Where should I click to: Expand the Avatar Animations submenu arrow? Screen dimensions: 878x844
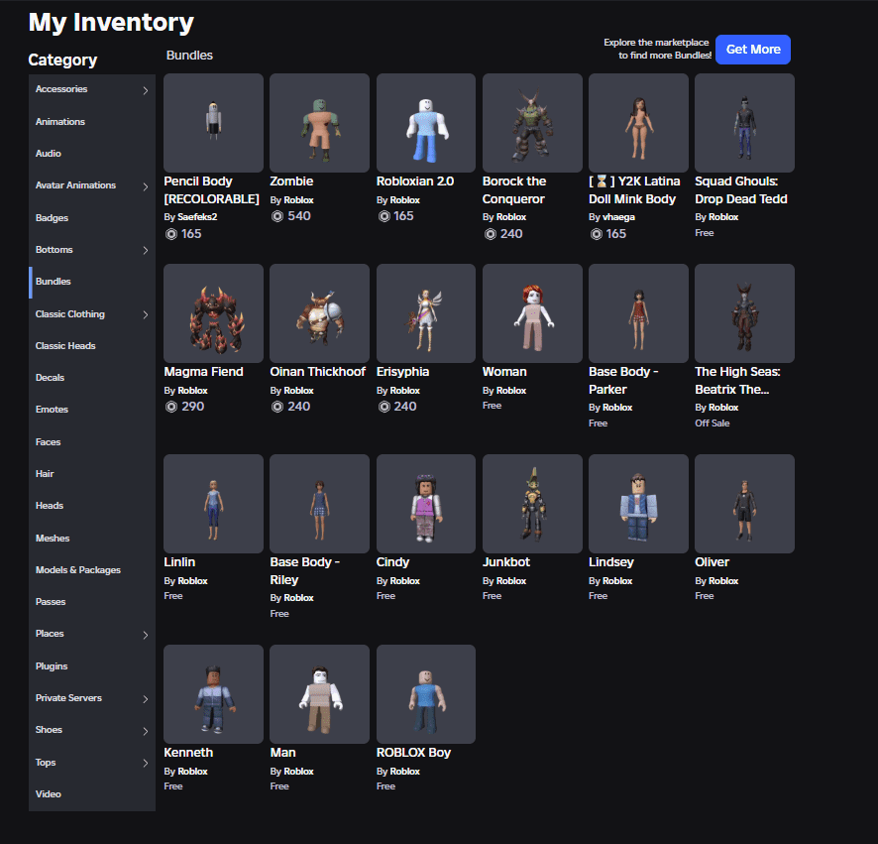coord(146,186)
